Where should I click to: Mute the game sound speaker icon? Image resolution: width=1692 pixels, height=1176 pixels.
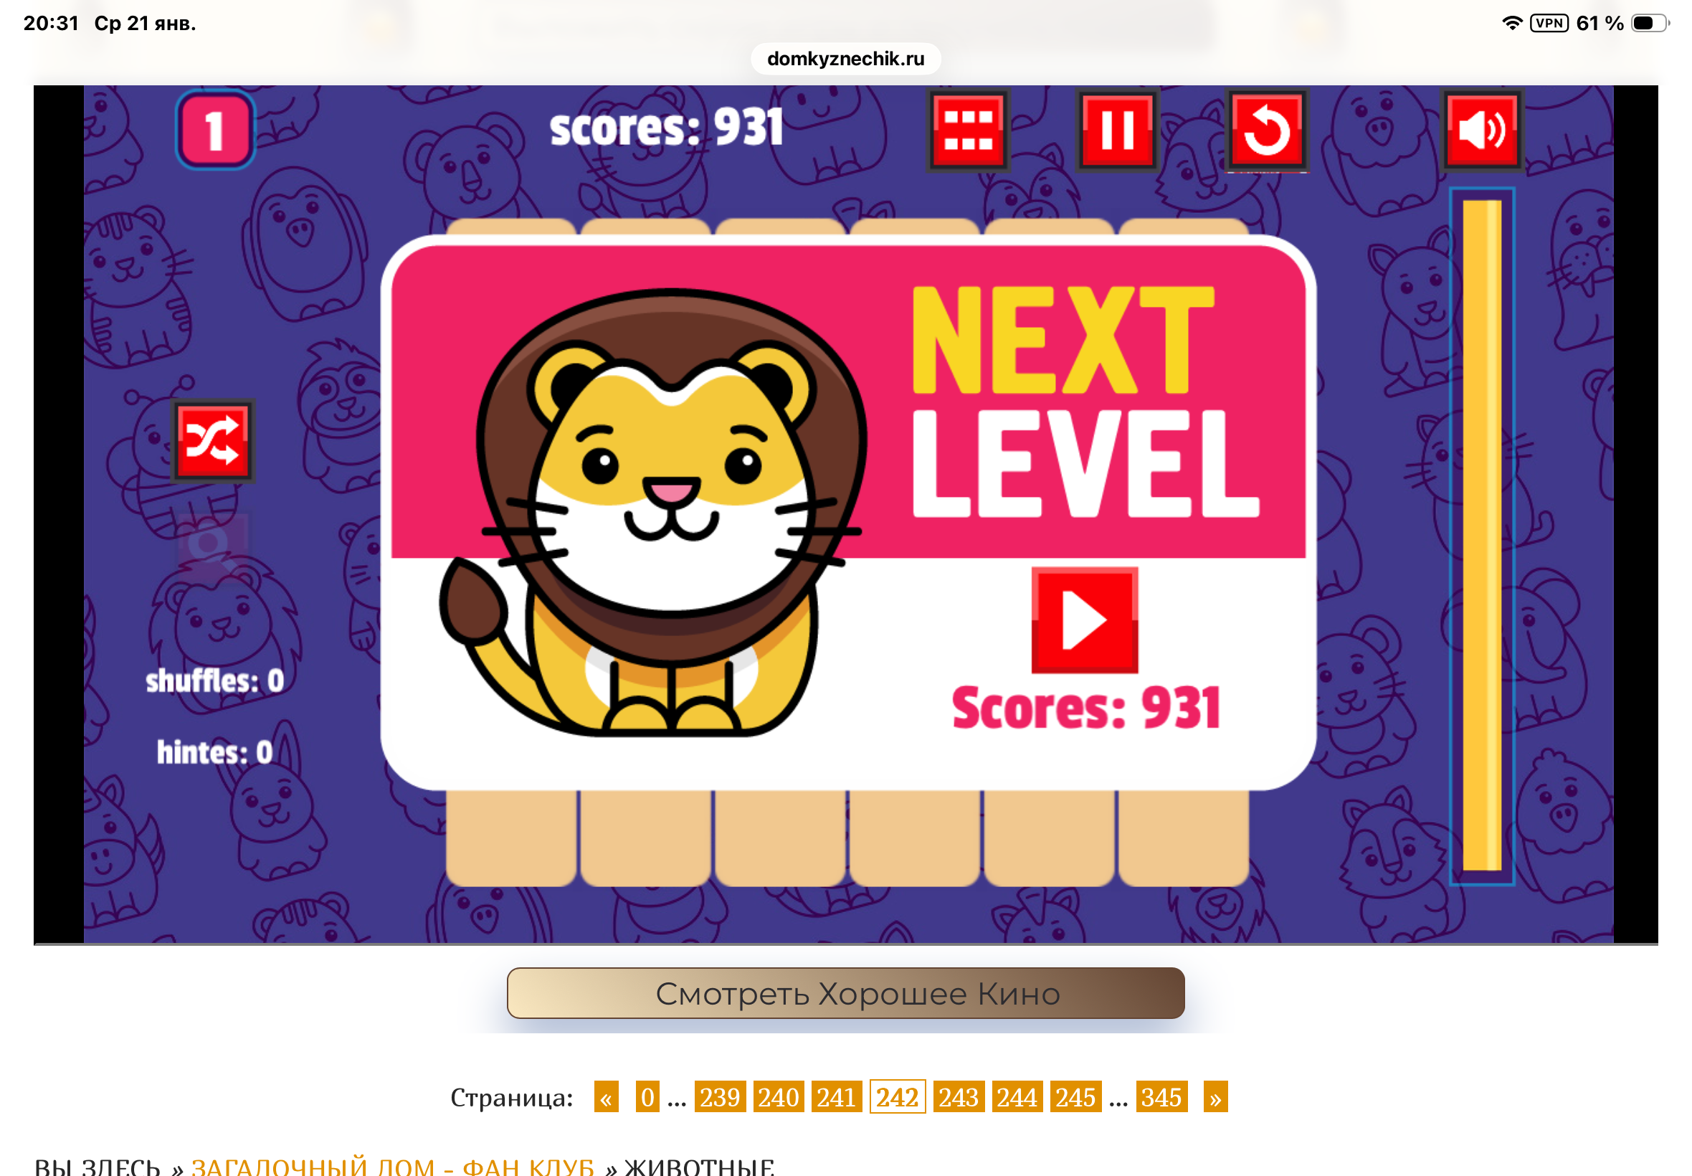pos(1481,131)
